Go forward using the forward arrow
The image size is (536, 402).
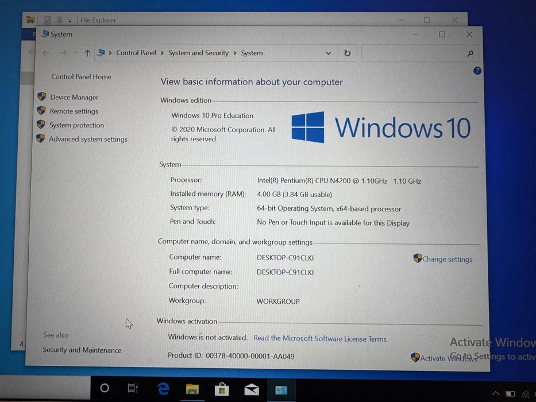click(63, 53)
